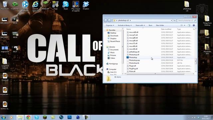The image size is (213, 120).
Task: Select Favorites in navigation pane
Action: point(112,30)
